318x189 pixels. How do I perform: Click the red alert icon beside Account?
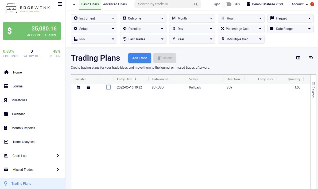[312, 4]
